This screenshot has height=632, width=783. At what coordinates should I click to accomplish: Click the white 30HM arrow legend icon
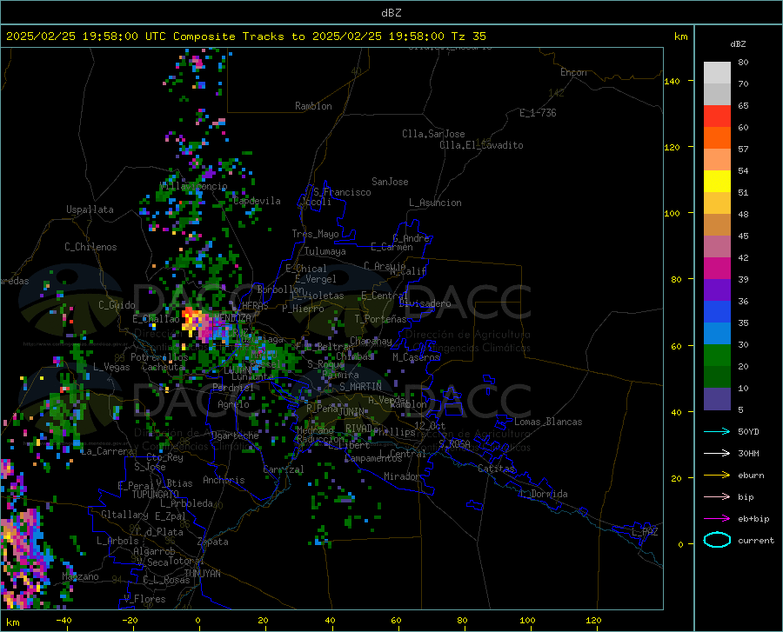(x=717, y=453)
